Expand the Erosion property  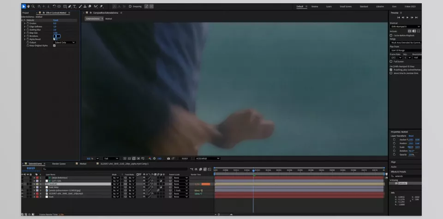click(x=24, y=24)
